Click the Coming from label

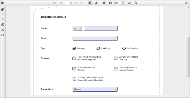[48, 89]
